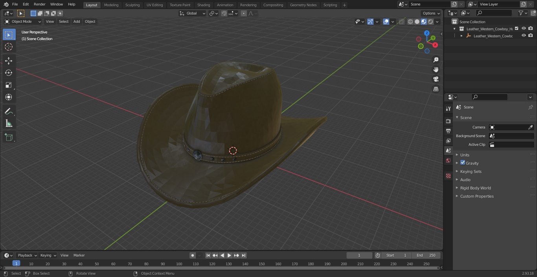
Task: Open the Tool properties tab
Action: click(x=448, y=109)
